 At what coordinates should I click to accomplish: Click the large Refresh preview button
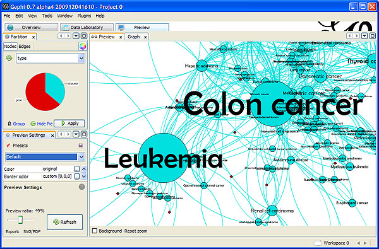coord(65,222)
